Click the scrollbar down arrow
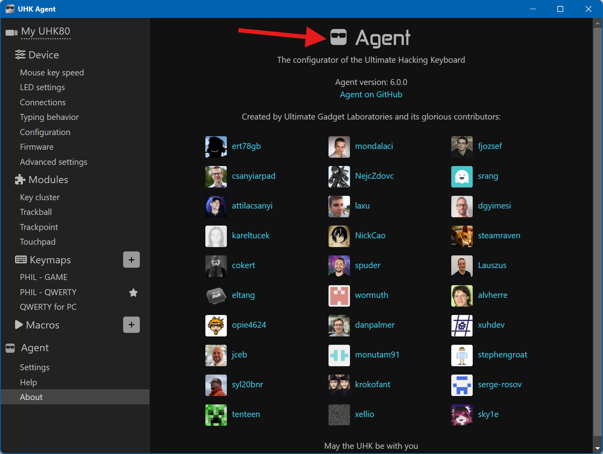Image resolution: width=603 pixels, height=454 pixels. tap(597, 448)
